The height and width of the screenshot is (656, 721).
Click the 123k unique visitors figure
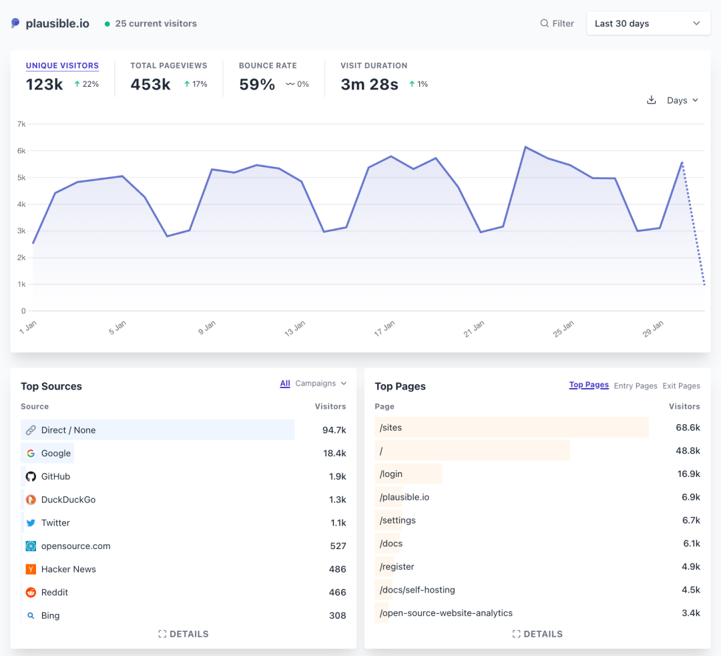pyautogui.click(x=44, y=85)
